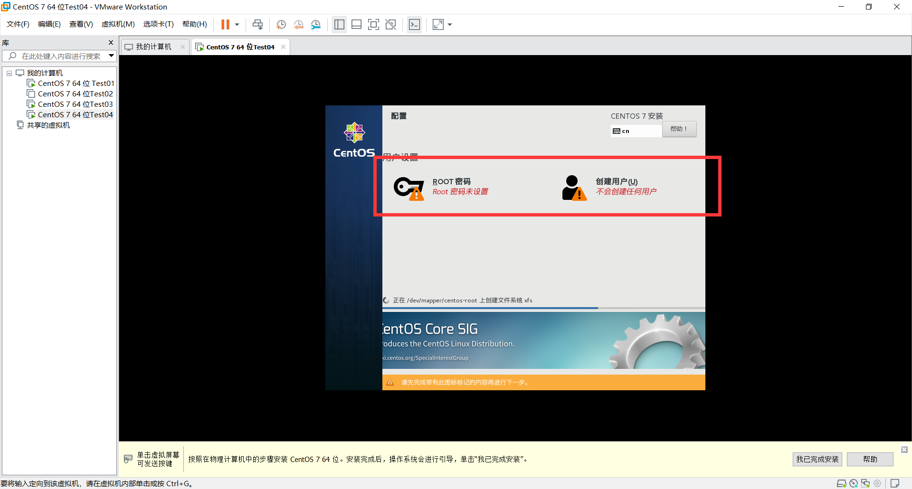The height and width of the screenshot is (489, 912).
Task: Select 我的计算机 in the library tree
Action: coord(45,73)
